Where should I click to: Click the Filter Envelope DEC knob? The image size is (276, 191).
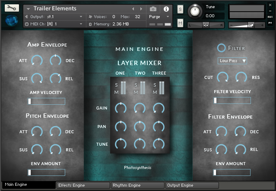tap(240, 132)
